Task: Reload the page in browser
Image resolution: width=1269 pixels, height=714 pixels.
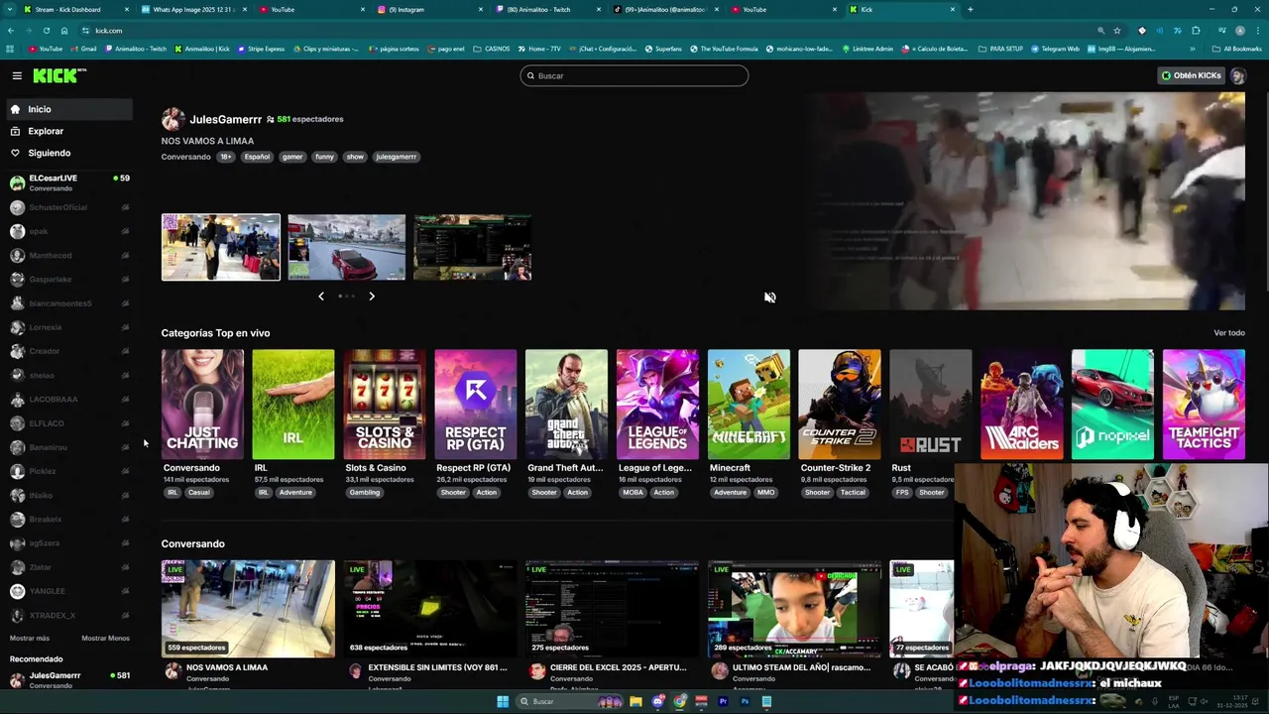Action: 47,31
